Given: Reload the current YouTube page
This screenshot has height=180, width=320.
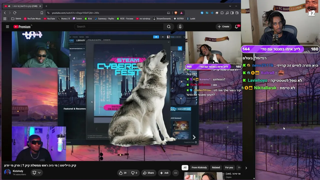Looking at the screenshot, I should (15, 13).
